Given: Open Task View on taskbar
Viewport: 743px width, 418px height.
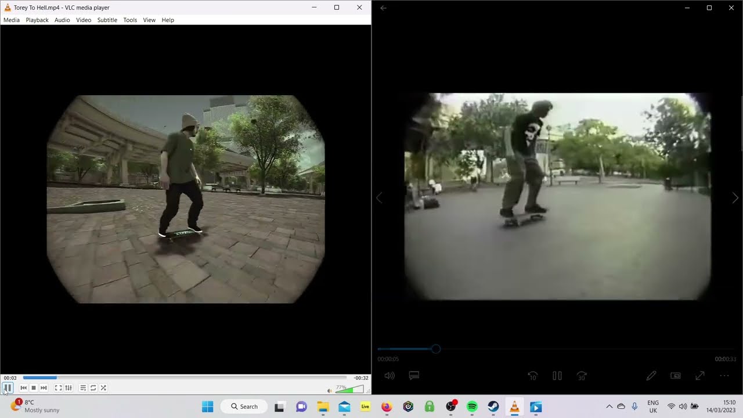Looking at the screenshot, I should click(279, 406).
